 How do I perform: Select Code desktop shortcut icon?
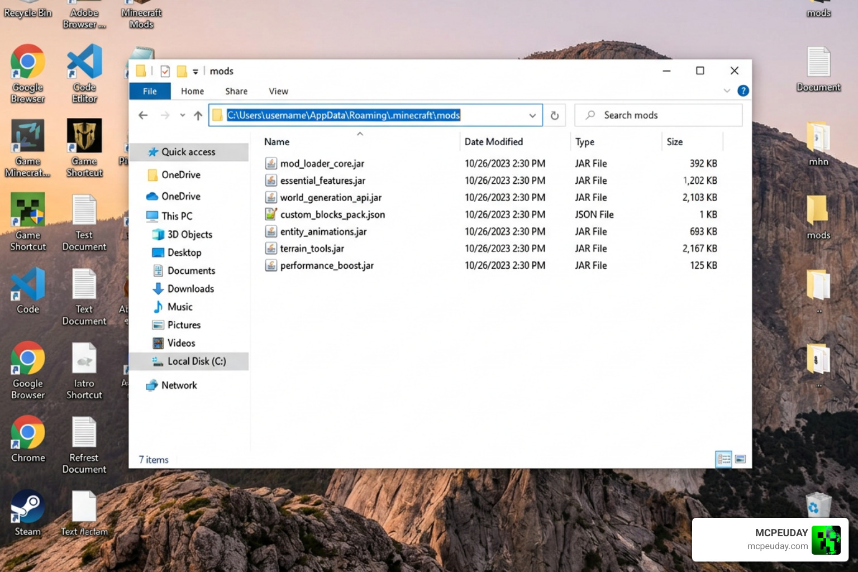28,290
